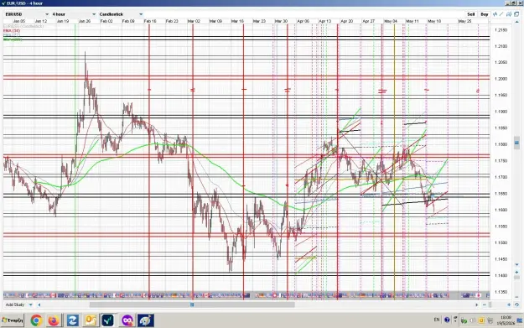Click the Jan 26 date axis label
The image size is (524, 328).
[x=85, y=21]
